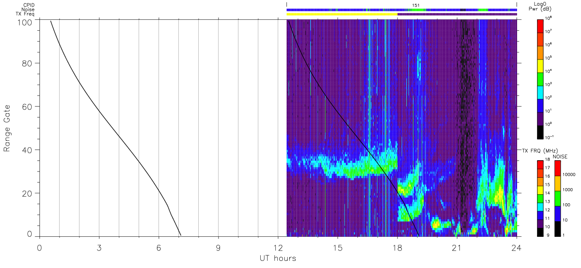Pick the cyan segment of TX FRQ colorbar
This screenshot has height=268, width=581.
point(540,207)
